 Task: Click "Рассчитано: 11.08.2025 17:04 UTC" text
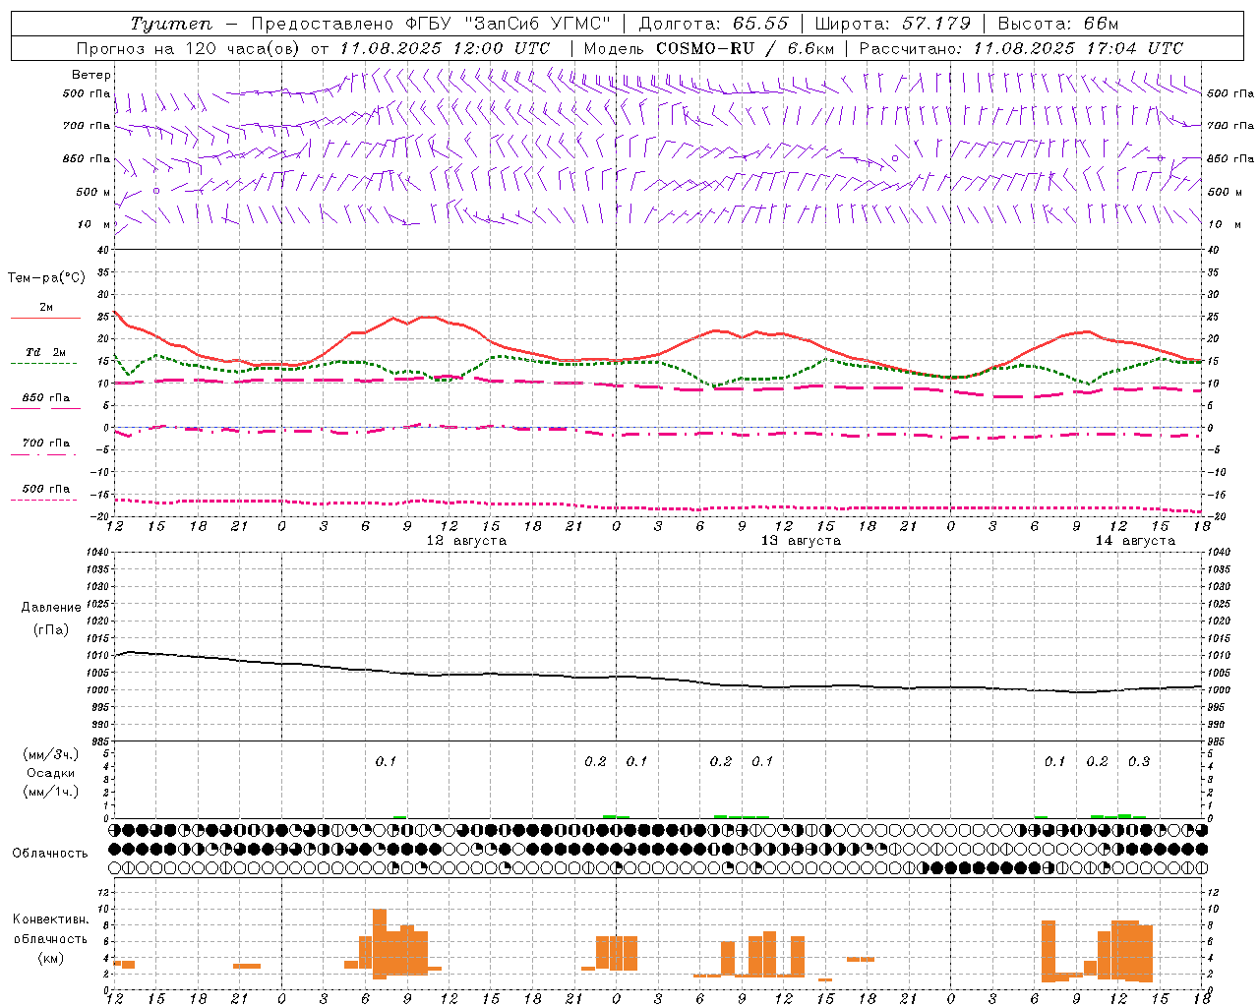[x=1021, y=48]
